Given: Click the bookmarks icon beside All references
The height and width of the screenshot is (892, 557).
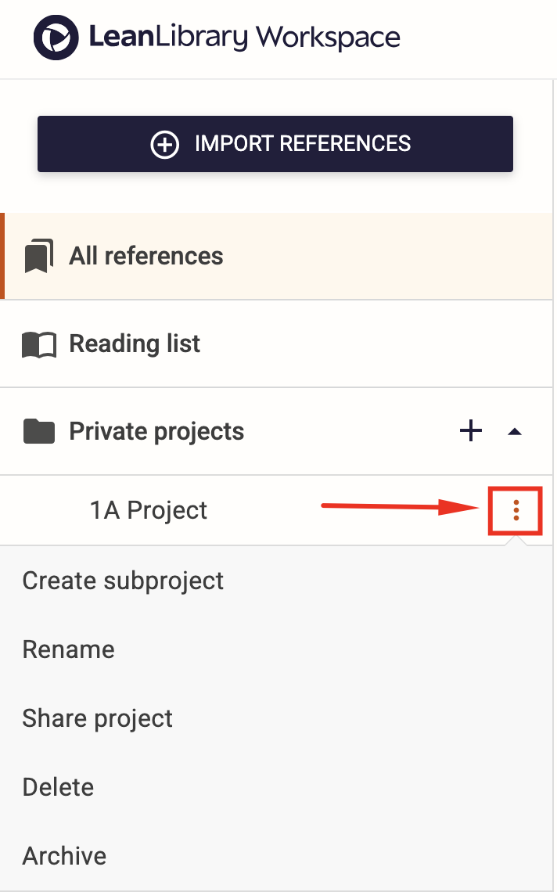Looking at the screenshot, I should tap(38, 256).
